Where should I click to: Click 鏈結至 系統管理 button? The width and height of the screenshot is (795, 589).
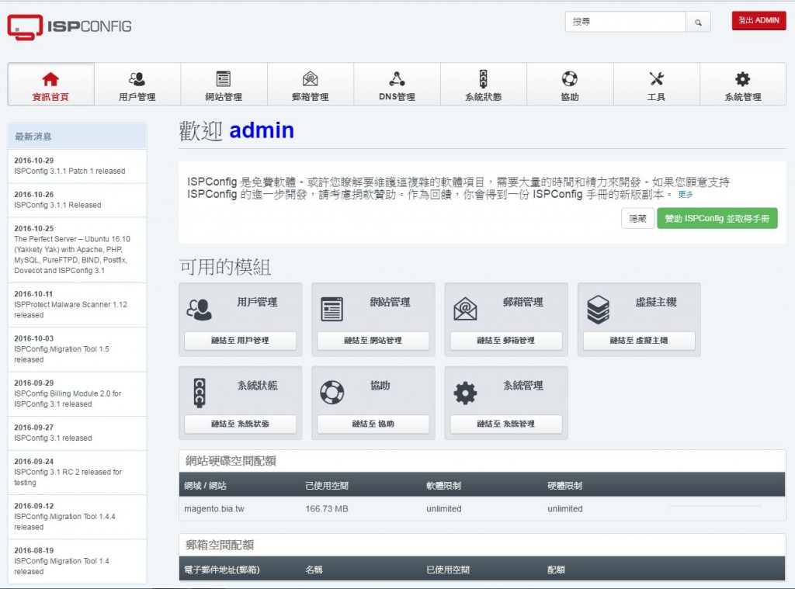(x=506, y=424)
